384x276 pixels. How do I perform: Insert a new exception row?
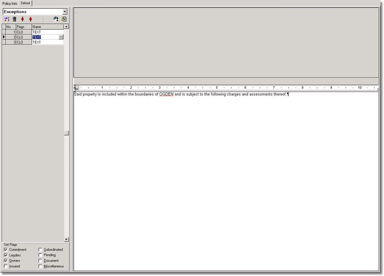tap(6, 19)
